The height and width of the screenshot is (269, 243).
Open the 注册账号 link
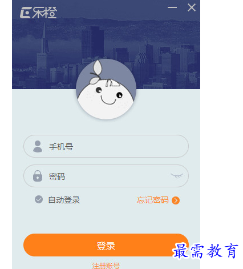point(106,266)
